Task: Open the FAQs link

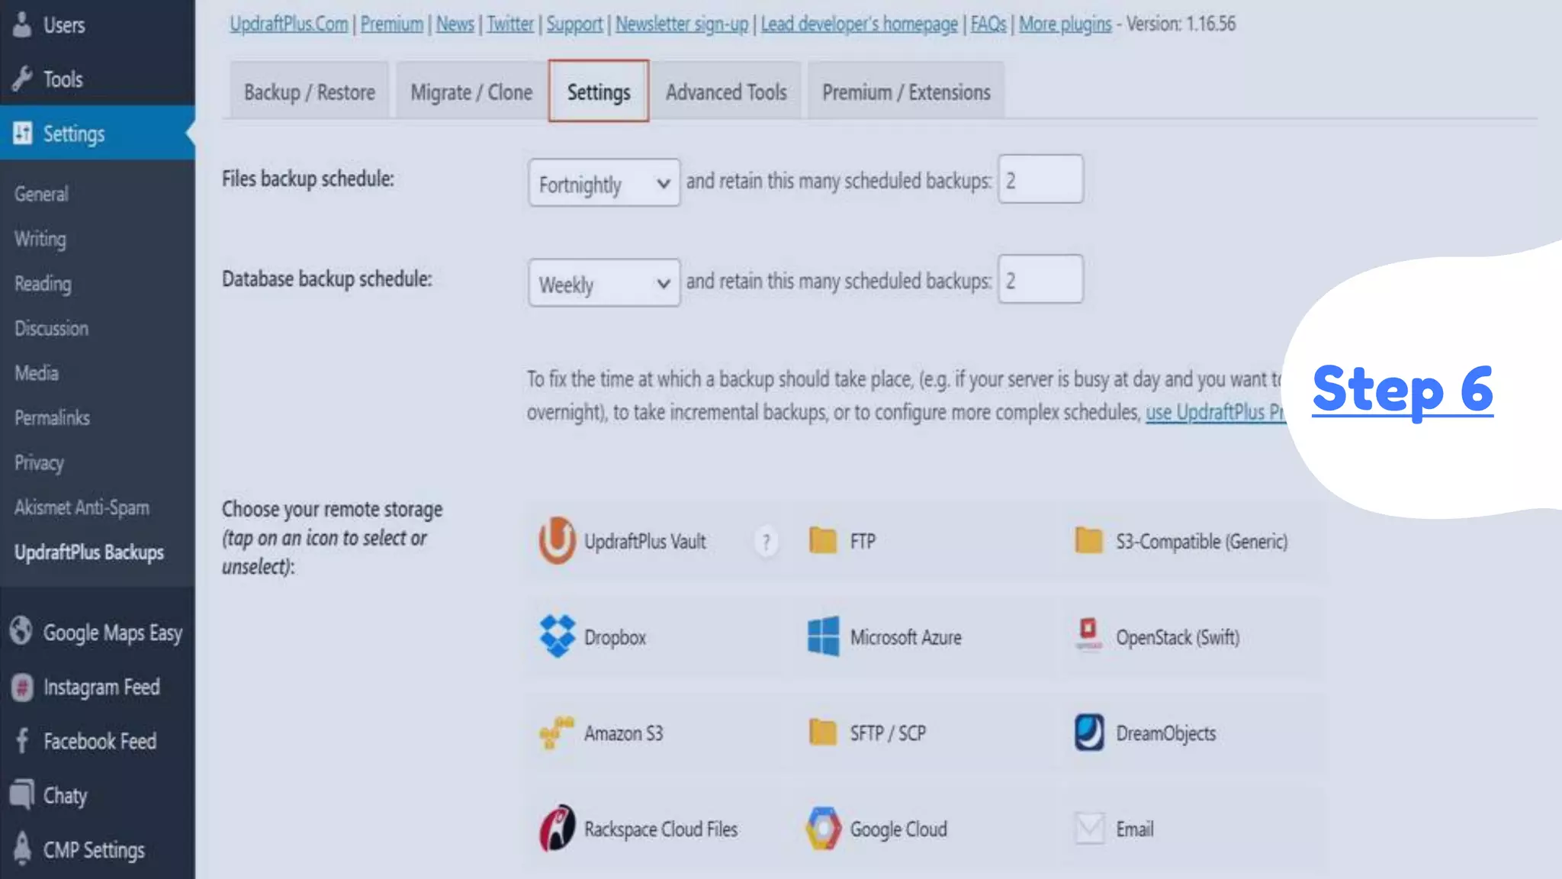Action: [988, 24]
